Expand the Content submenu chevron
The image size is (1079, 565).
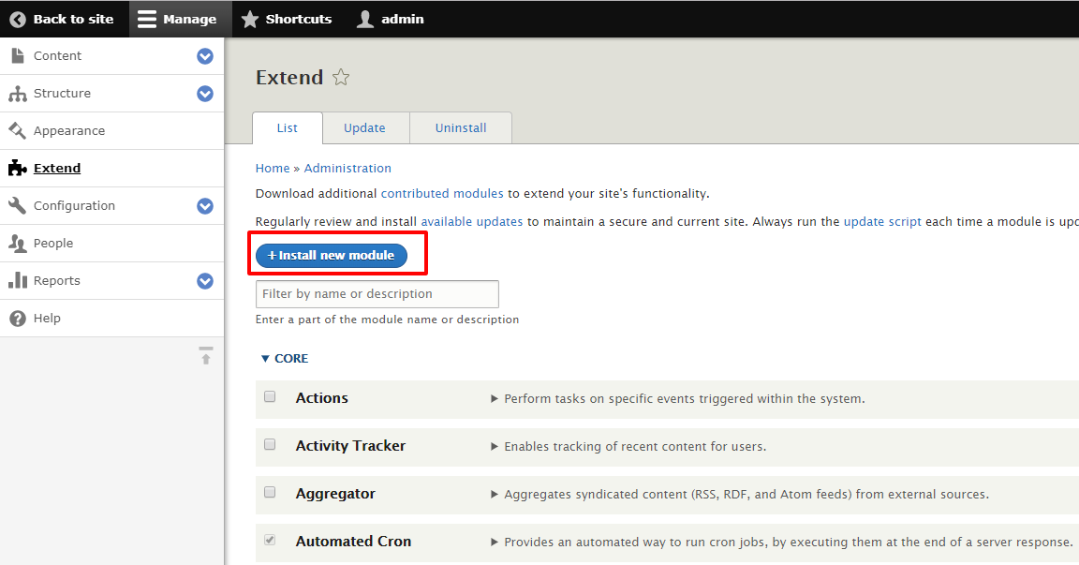click(205, 56)
